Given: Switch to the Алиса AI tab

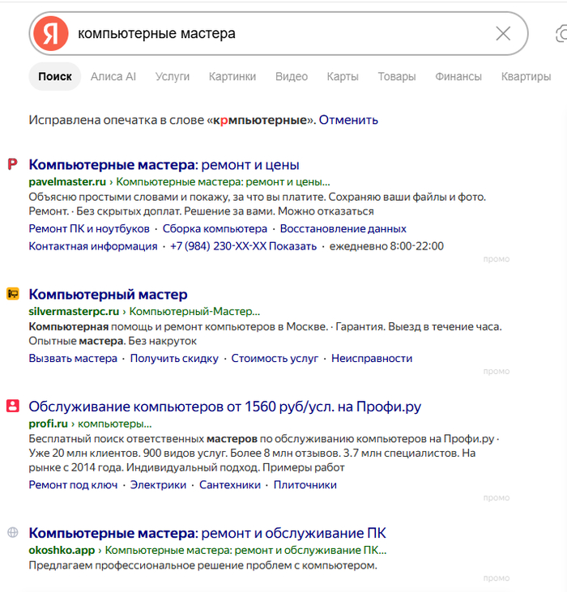Looking at the screenshot, I should click(113, 77).
